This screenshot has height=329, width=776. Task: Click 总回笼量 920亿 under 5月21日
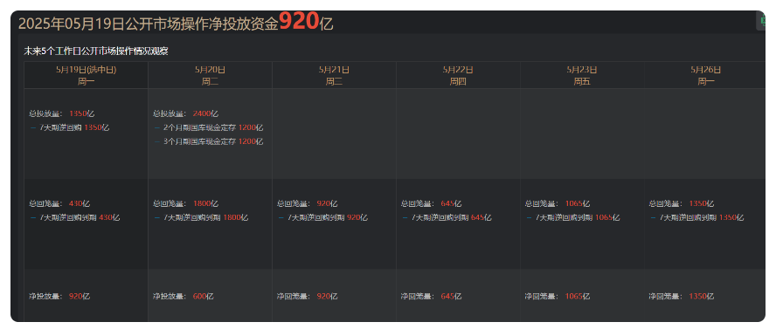308,203
